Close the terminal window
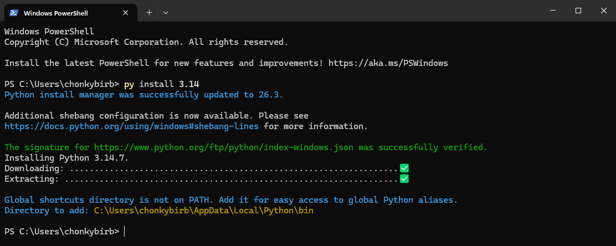The height and width of the screenshot is (246, 616). tap(604, 11)
